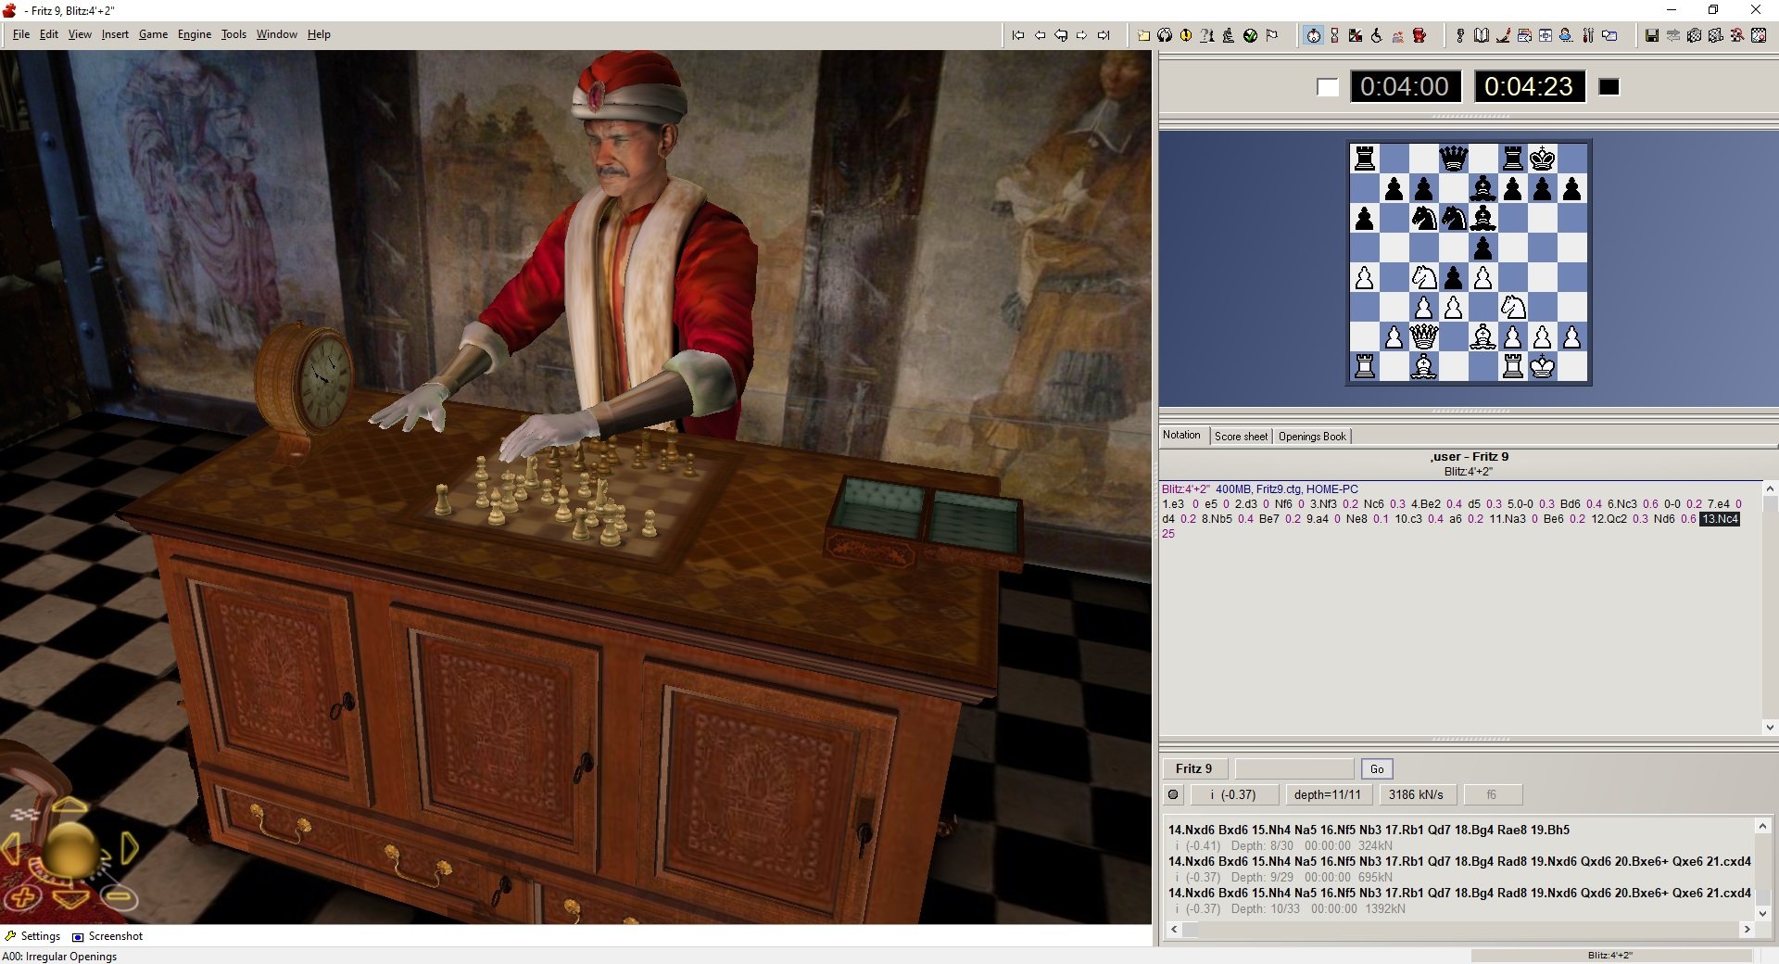Rotate 3D view right with yellow arrow
Image resolution: width=1779 pixels, height=964 pixels.
pos(129,847)
